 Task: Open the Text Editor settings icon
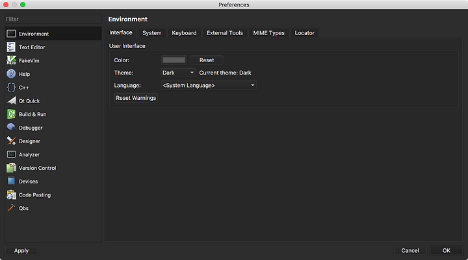[x=11, y=47]
